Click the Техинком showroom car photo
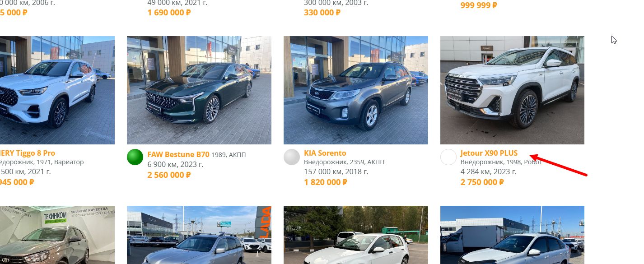Viewport: 644px width, 264px height. 57,235
